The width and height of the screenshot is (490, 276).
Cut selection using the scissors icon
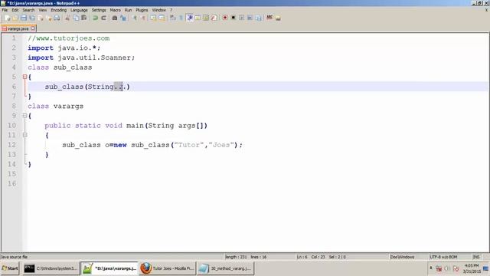point(67,18)
